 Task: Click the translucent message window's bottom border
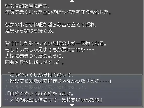pyautogui.click(x=72, y=106)
